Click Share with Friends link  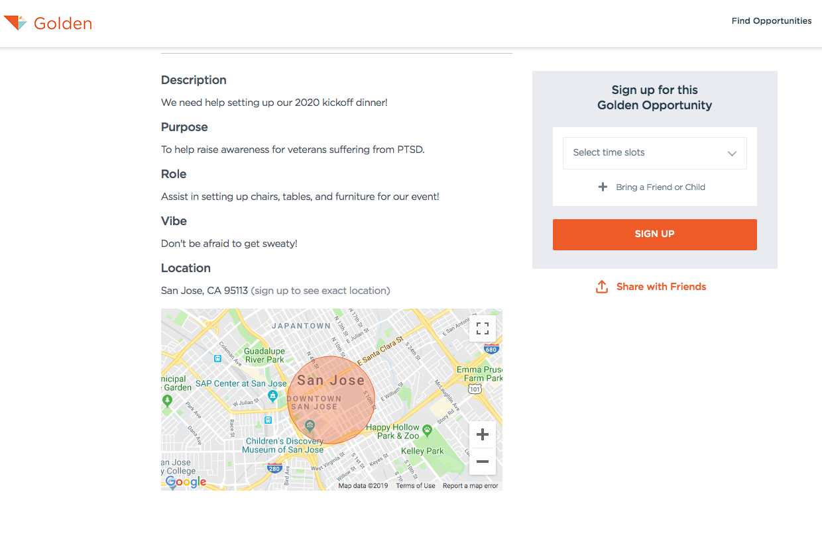661,287
